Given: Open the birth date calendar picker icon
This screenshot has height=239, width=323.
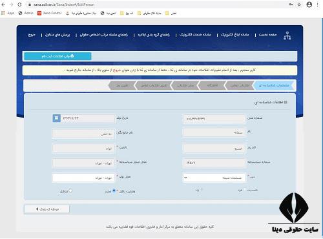Looking at the screenshot, I should tap(56, 118).
